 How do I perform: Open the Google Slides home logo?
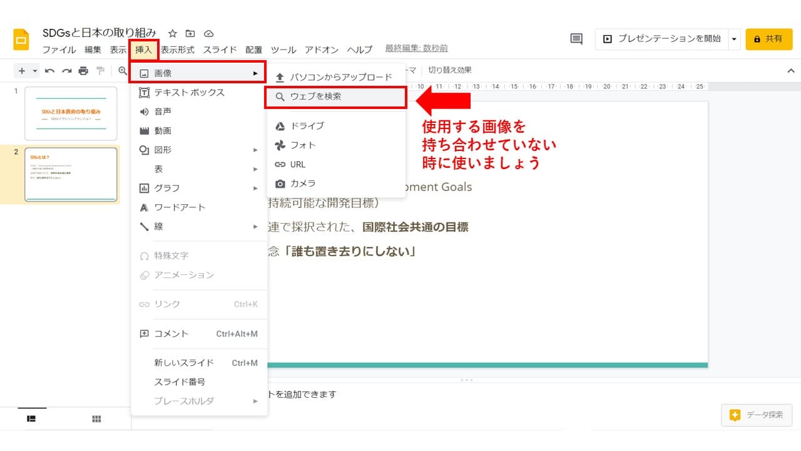[x=21, y=39]
